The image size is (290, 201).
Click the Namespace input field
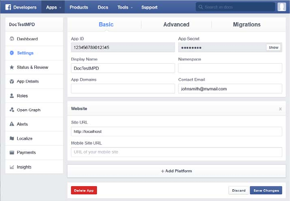pos(230,68)
